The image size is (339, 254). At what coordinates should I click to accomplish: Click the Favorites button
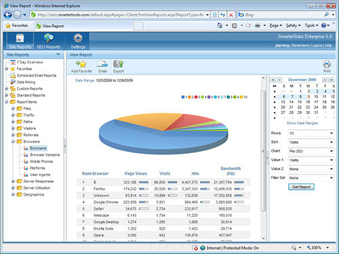pos(17,26)
